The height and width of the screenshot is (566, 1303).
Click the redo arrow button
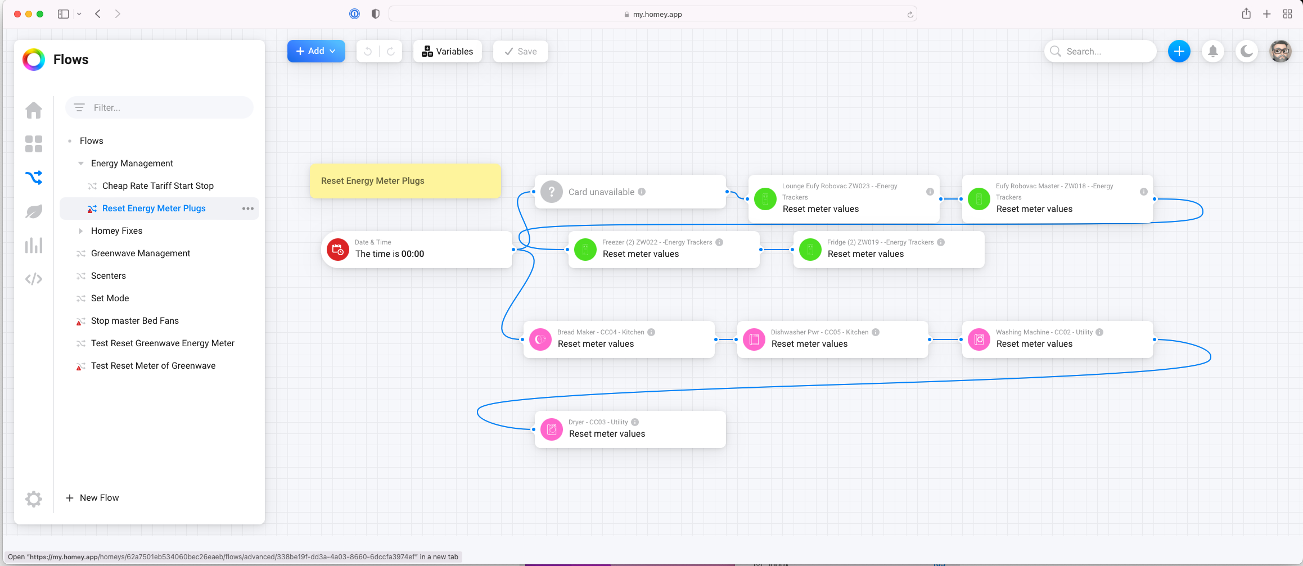point(391,51)
